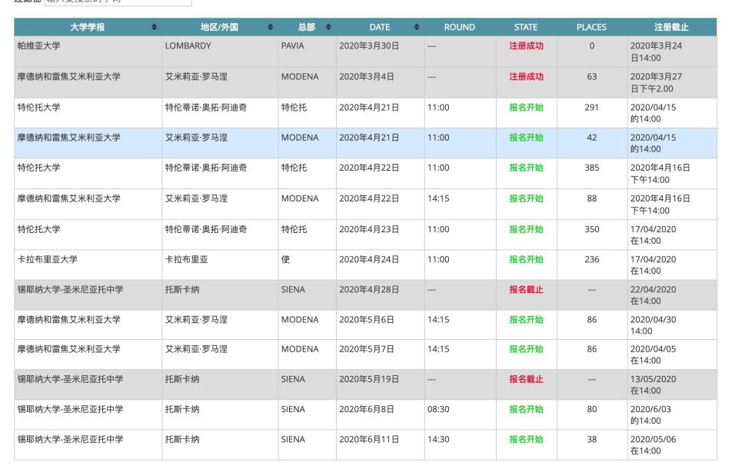This screenshot has width=735, height=466.
Task: Click the deadline 2020/04/30 14:00
Action: (653, 325)
